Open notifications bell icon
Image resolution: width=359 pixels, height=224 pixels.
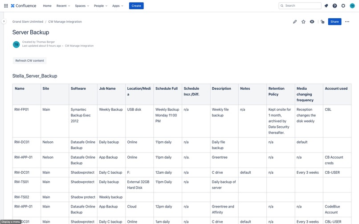(x=326, y=6)
